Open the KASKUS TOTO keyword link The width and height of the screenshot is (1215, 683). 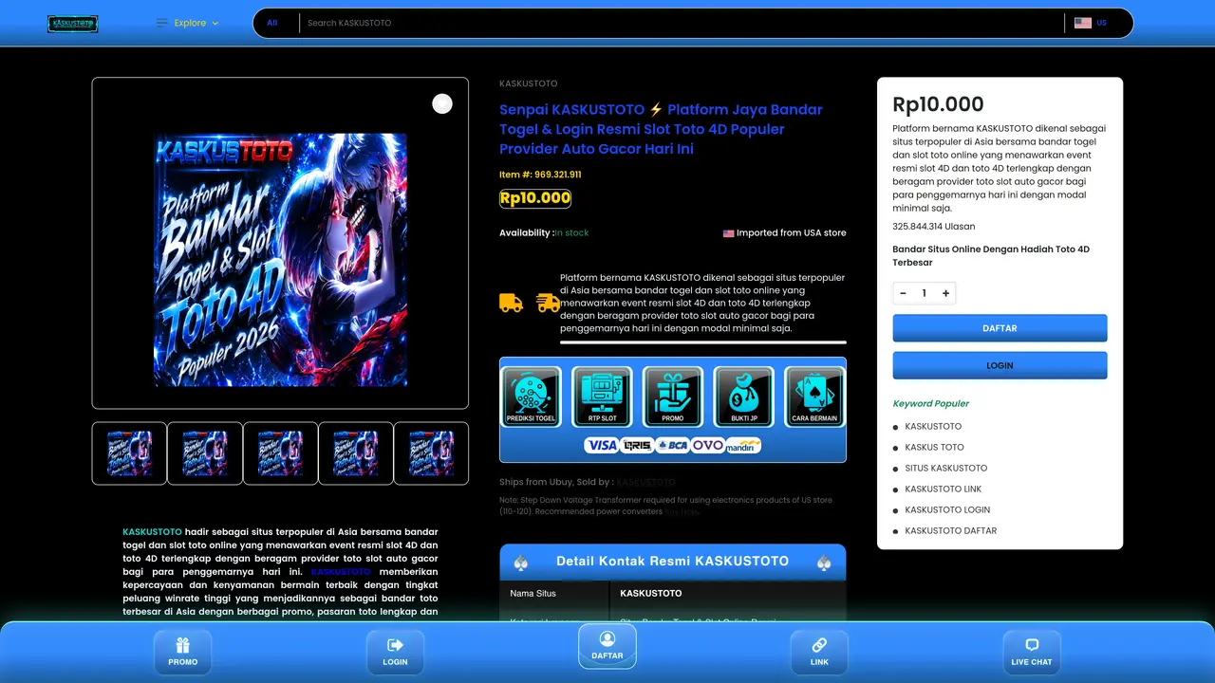(x=934, y=448)
